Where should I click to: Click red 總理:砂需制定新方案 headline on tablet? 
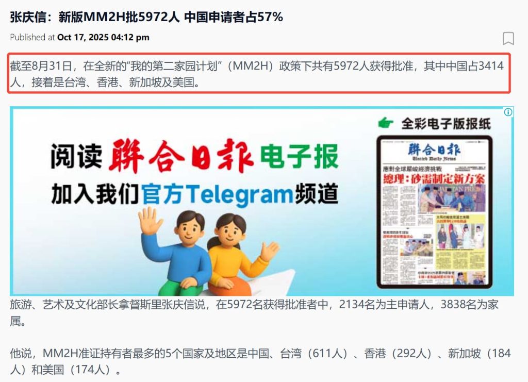click(x=434, y=179)
